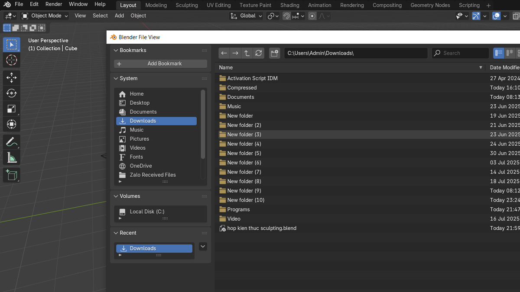Set selection mode to intersect
520x292 pixels.
[x=42, y=28]
